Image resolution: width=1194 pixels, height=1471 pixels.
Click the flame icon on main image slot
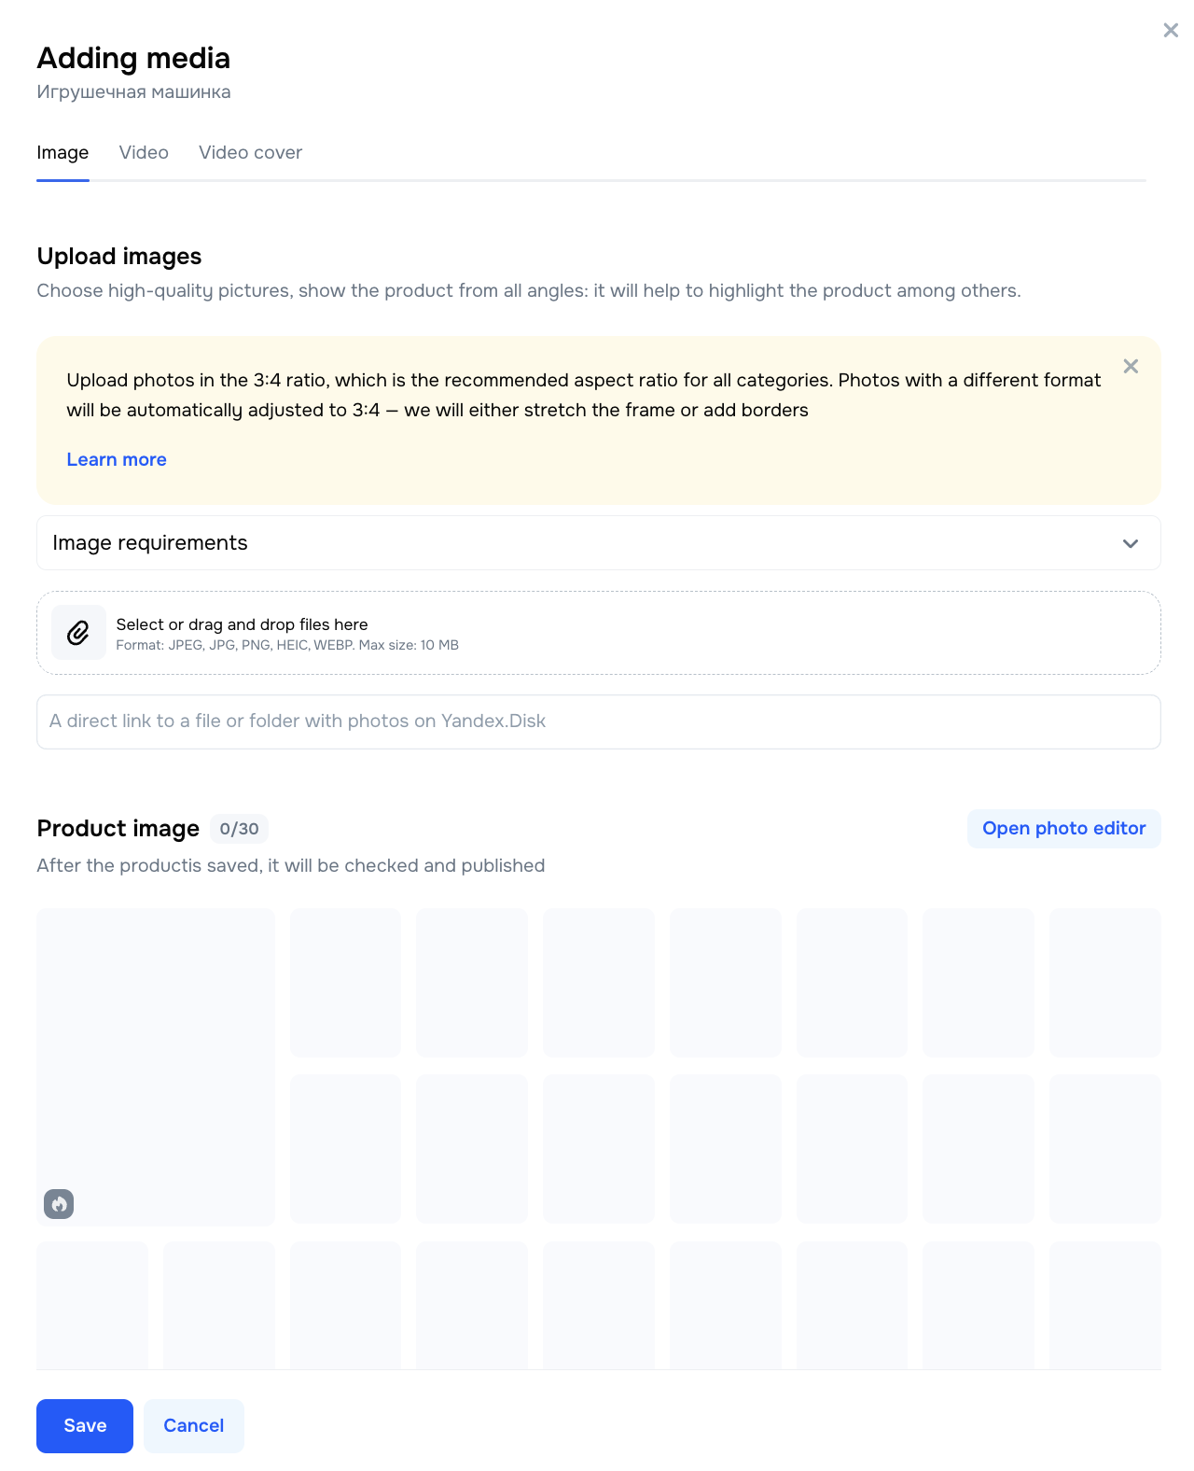(59, 1204)
